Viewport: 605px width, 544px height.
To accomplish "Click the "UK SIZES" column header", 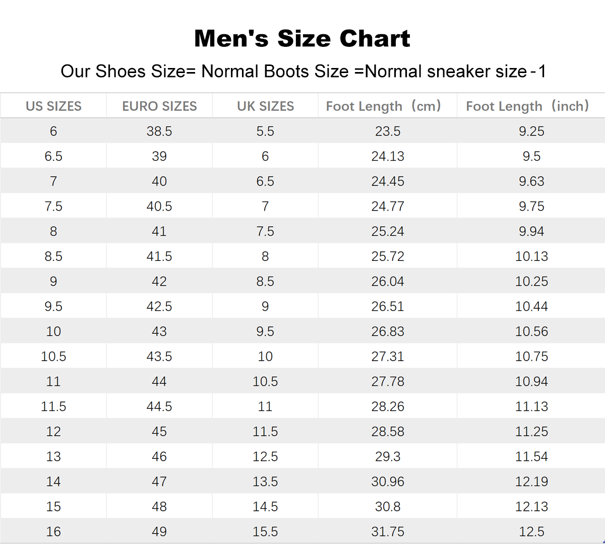I will (265, 106).
